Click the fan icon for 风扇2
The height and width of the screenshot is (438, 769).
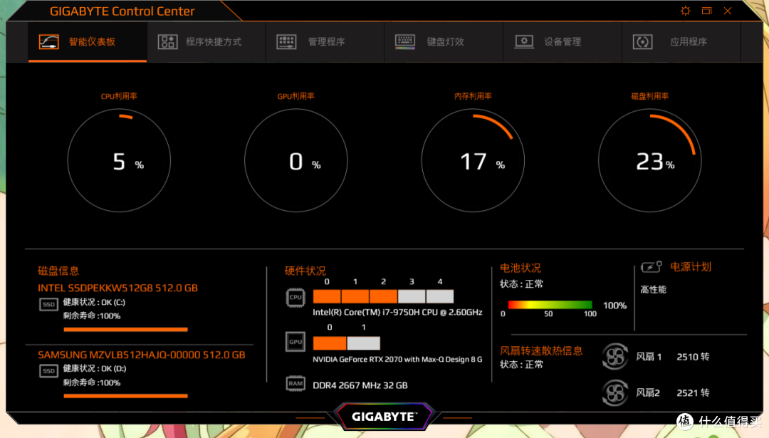[x=615, y=392]
